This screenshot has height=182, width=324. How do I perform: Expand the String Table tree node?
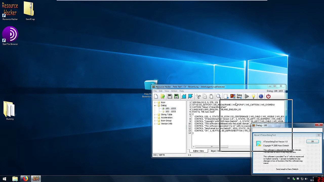(155, 115)
